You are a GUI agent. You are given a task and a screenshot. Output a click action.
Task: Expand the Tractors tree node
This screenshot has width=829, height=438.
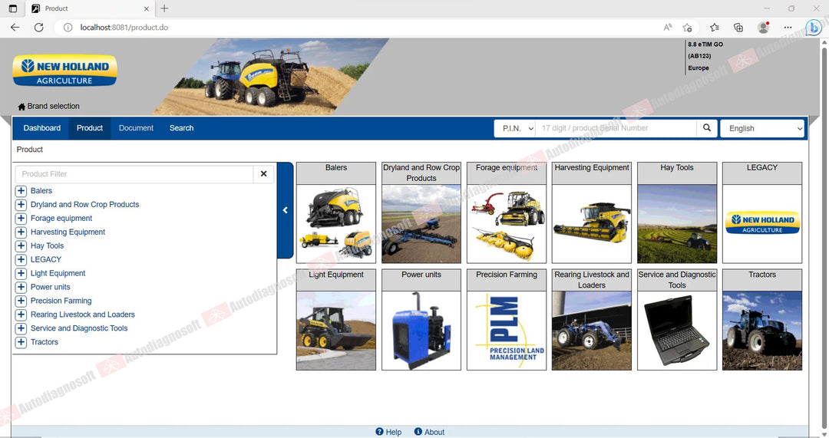coord(21,342)
